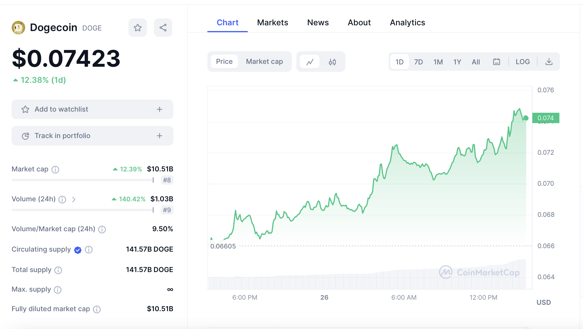583x329 pixels.
Task: Select the All time range button
Action: 476,62
